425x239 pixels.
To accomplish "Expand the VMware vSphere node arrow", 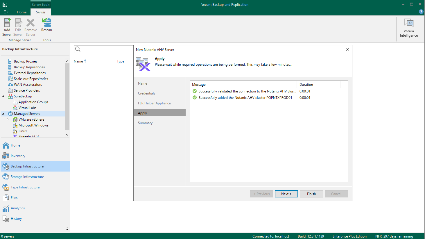I will pos(8,119).
